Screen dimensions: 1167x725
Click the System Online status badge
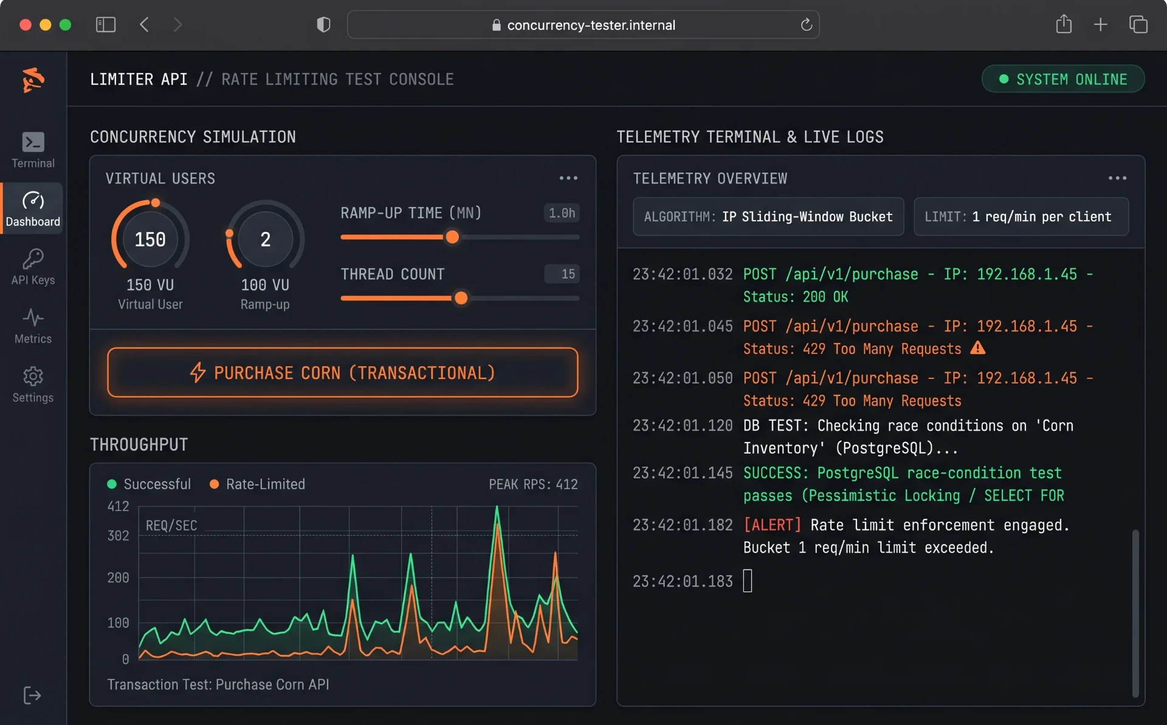1063,79
